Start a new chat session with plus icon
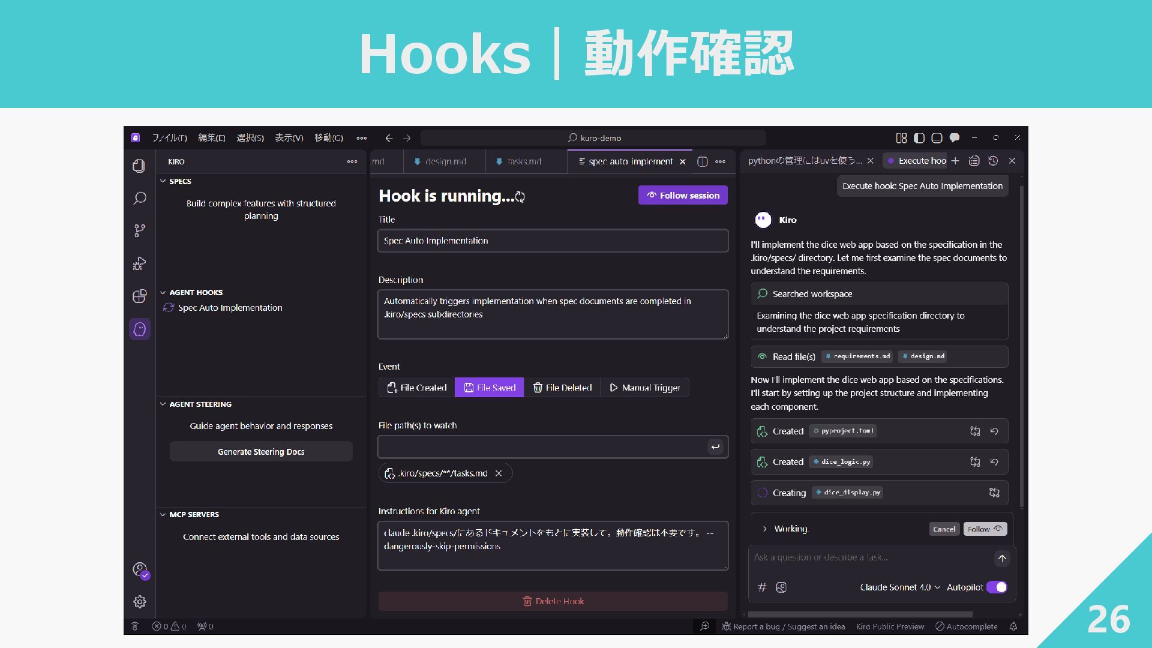Screen dimensions: 1152x648 (x=955, y=161)
